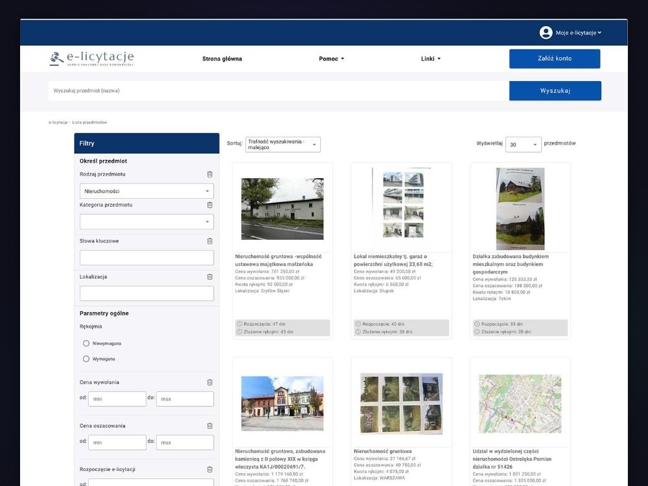648x486 pixels.
Task: Click the e-licytacje gavel logo
Action: pos(92,59)
